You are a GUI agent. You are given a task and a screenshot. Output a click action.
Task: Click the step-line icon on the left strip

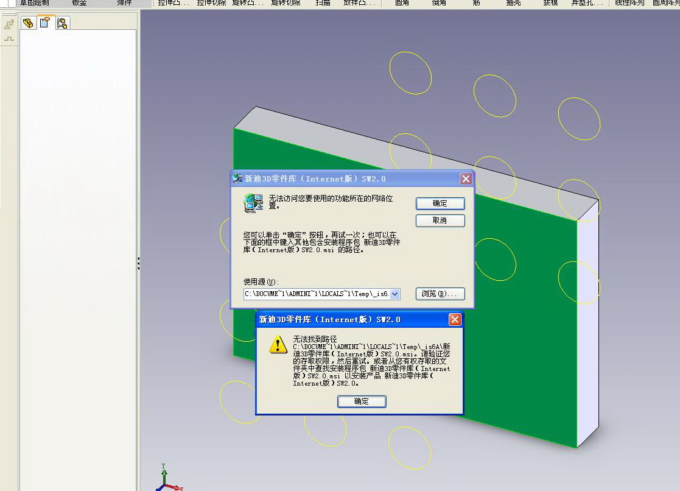pyautogui.click(x=9, y=39)
